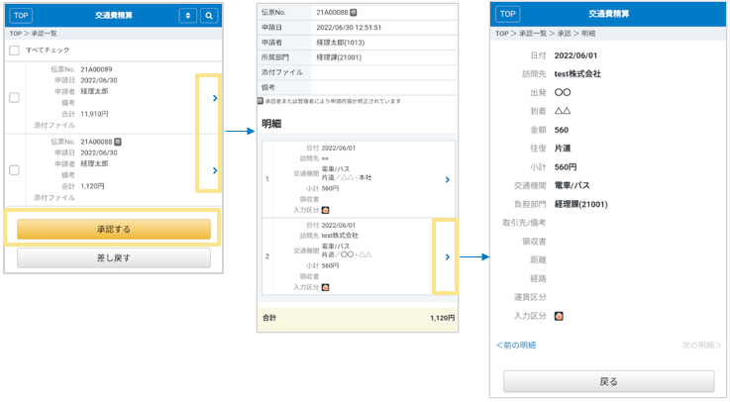The image size is (730, 402).
Task: Check the box for slip 21A00089
Action: point(14,97)
